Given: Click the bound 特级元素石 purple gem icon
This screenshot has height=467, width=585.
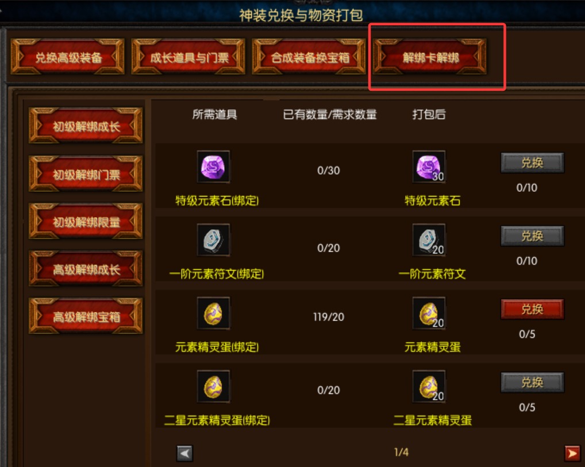Looking at the screenshot, I should coord(213,167).
